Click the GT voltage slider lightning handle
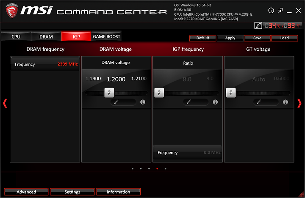305x198 pixels. 231,93
